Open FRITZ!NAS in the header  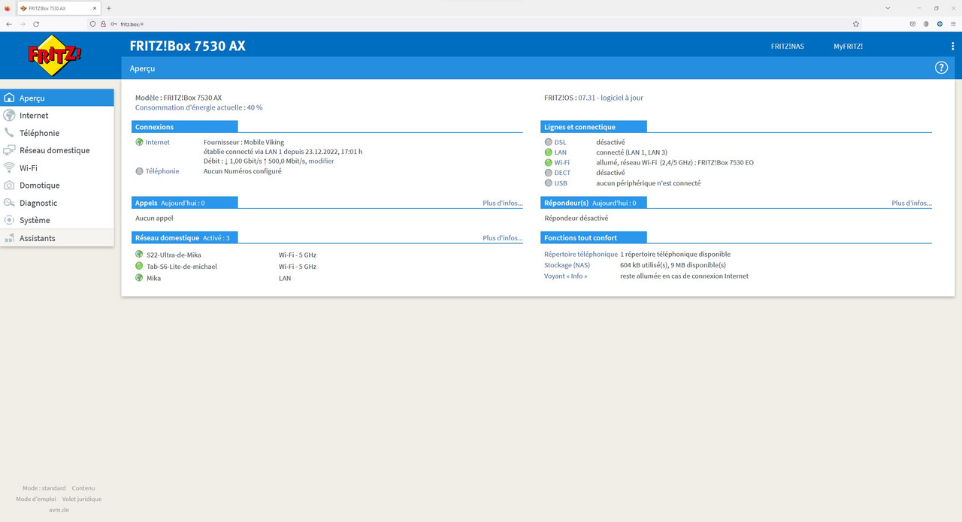(787, 47)
